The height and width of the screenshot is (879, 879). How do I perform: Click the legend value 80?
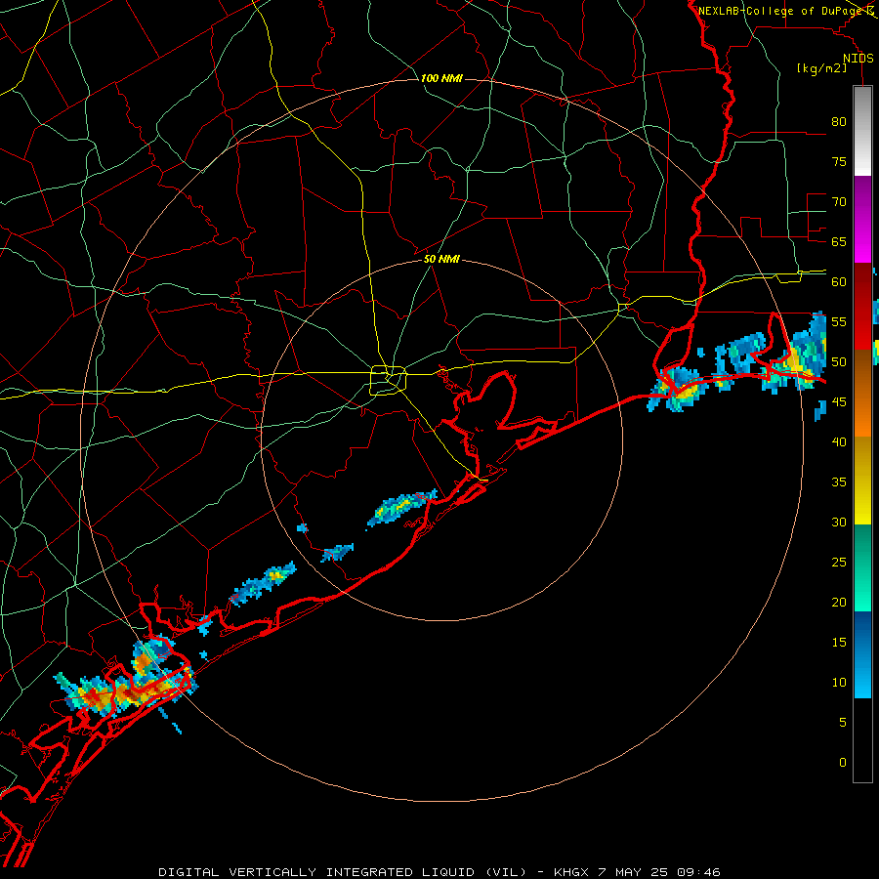(839, 122)
